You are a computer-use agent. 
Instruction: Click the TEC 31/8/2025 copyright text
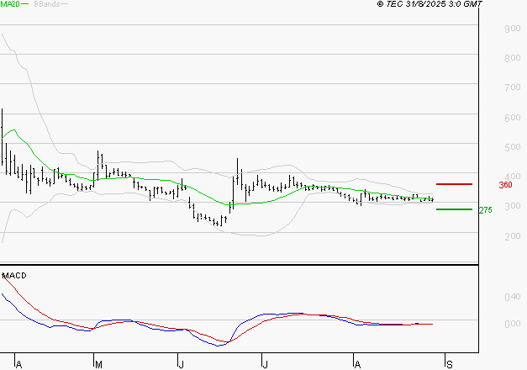pos(430,4)
